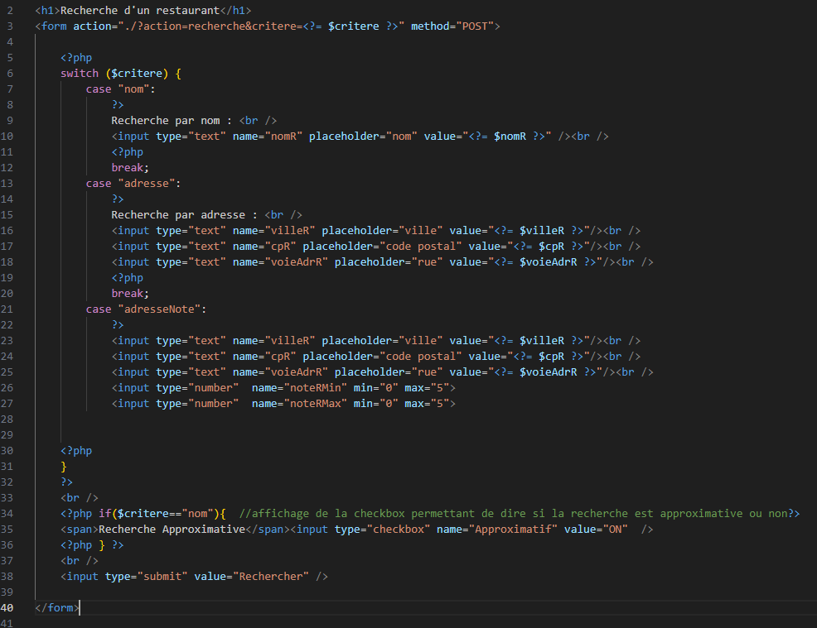Click the ?> closing tag on line 32
Viewport: 817px width, 628px height.
pyautogui.click(x=66, y=482)
